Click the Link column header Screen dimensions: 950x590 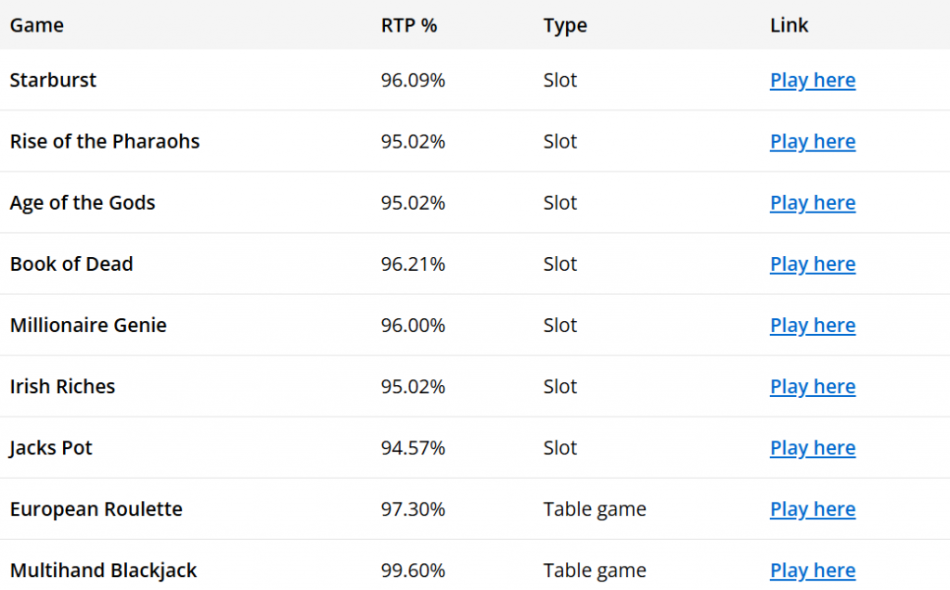tap(789, 25)
